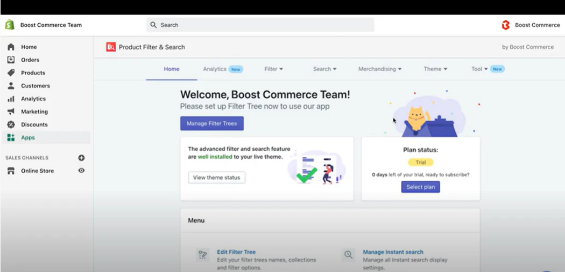Click the magnifier icon in search bar

[153, 25]
